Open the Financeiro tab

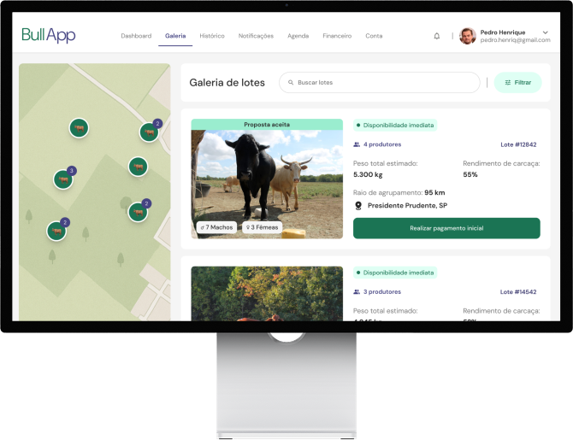click(x=337, y=36)
